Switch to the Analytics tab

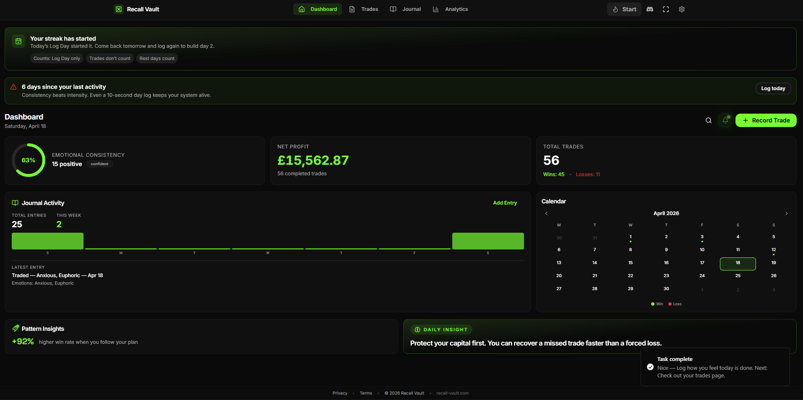pyautogui.click(x=450, y=9)
